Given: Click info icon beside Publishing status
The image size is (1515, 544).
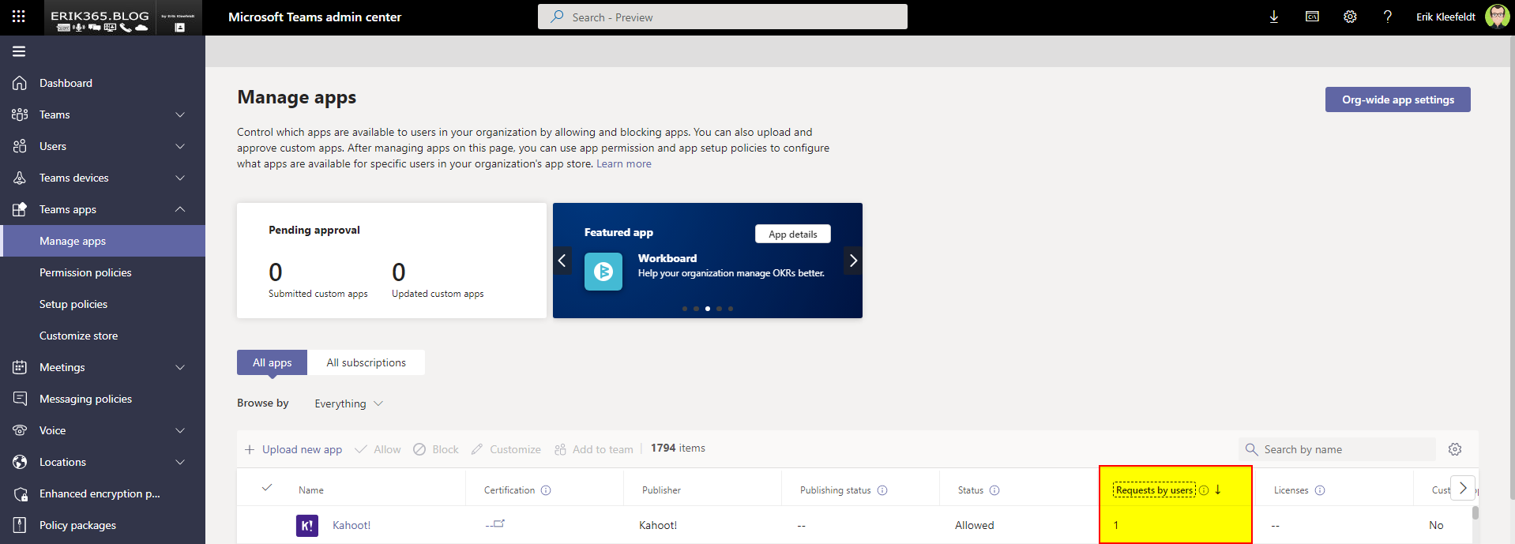Looking at the screenshot, I should [x=882, y=490].
